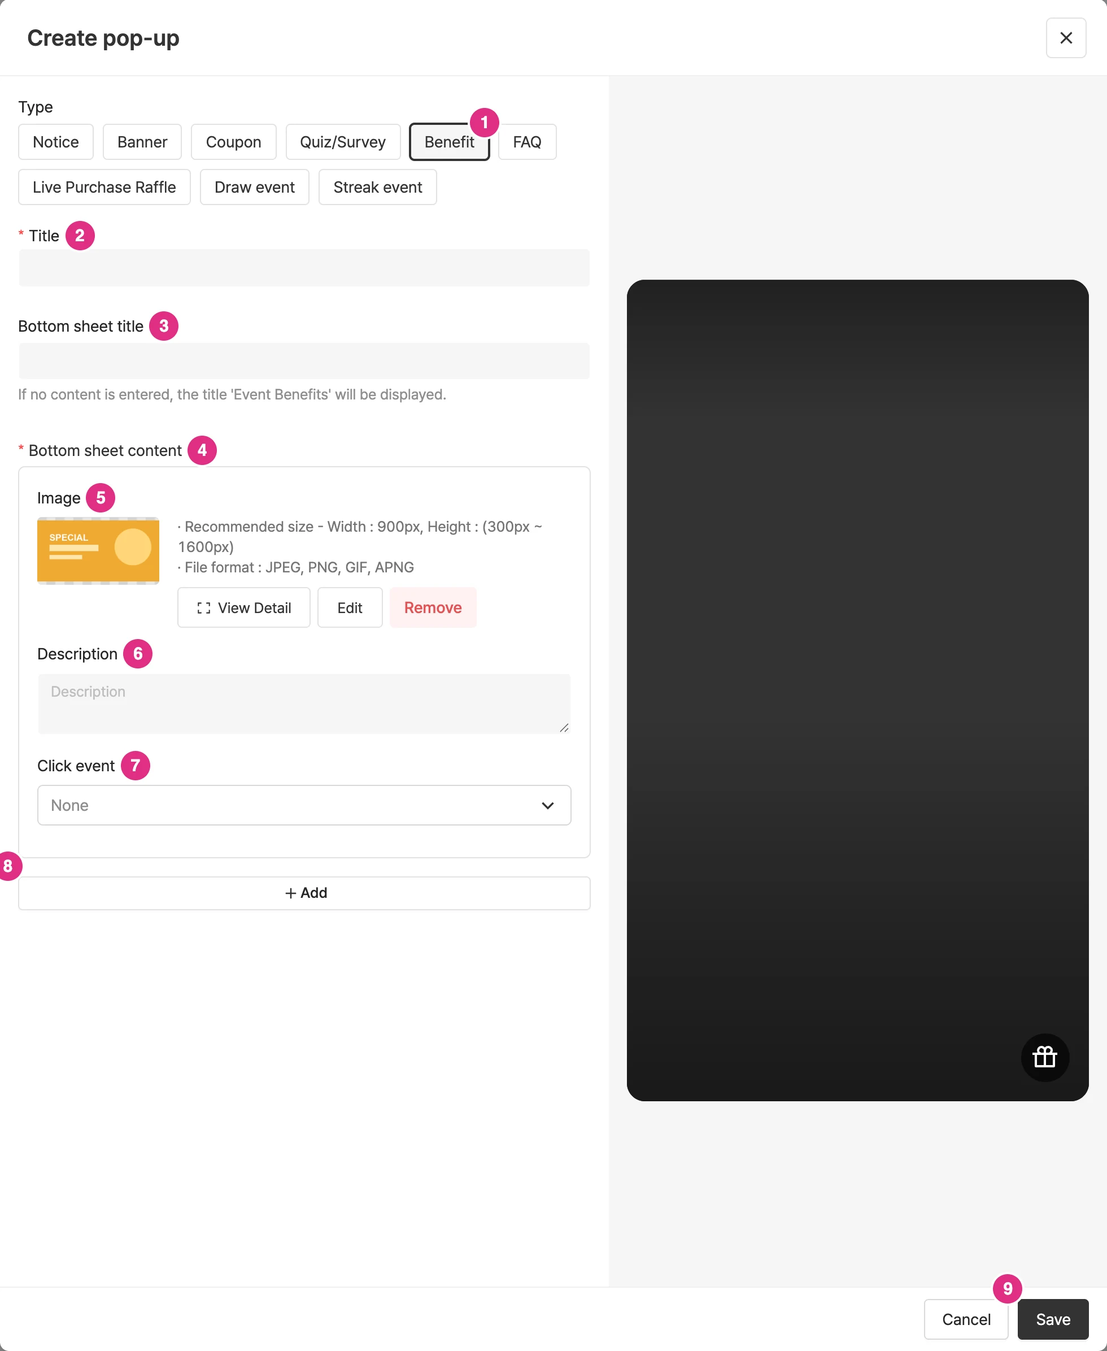1107x1351 pixels.
Task: Click View Detail for the image
Action: (x=243, y=607)
